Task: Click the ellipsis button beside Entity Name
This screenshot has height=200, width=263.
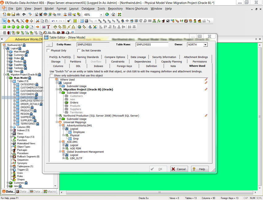Action: tap(49, 45)
